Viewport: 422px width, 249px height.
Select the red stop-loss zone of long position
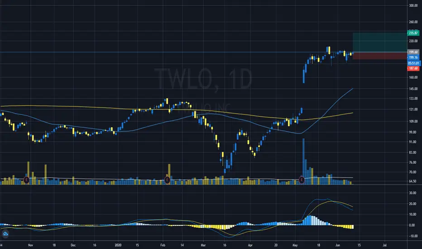pyautogui.click(x=380, y=56)
